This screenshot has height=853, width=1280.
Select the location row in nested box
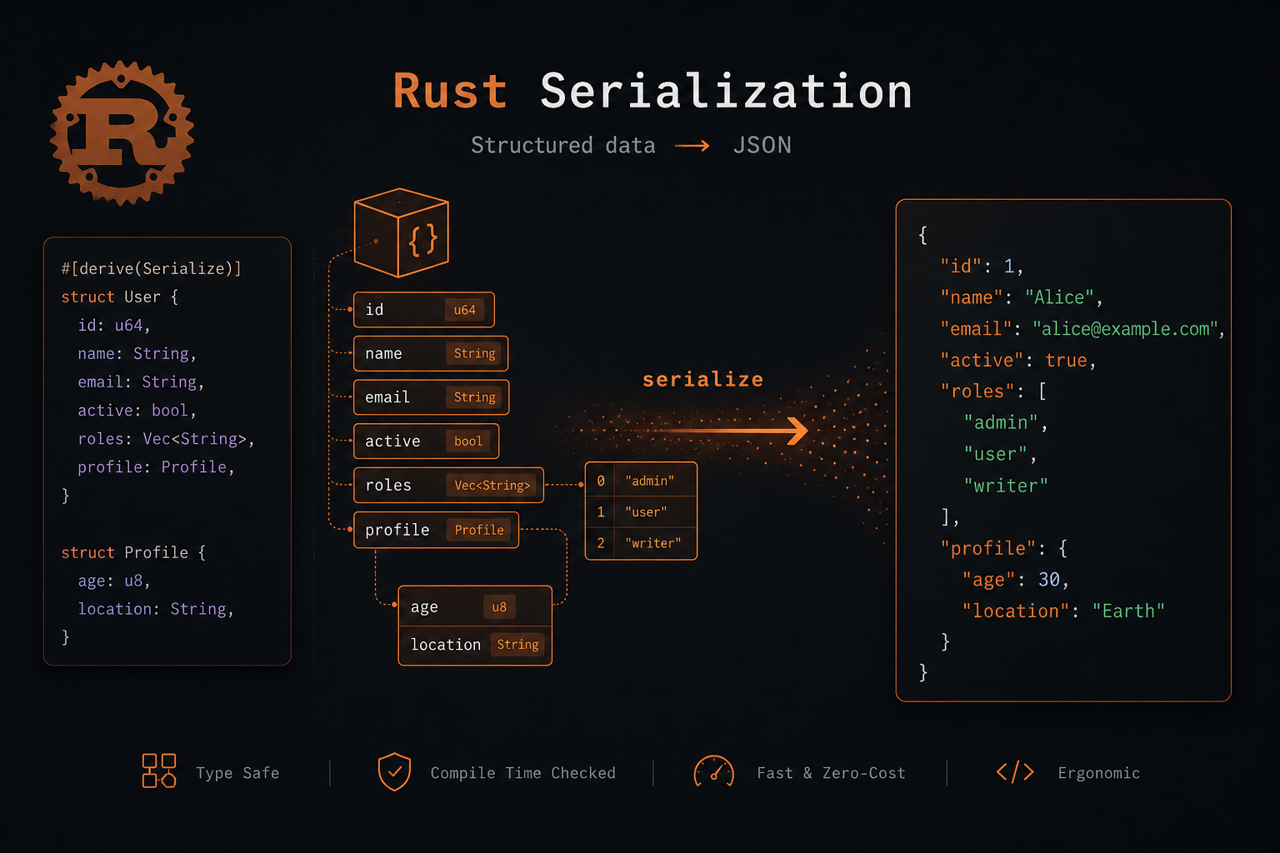coord(475,646)
